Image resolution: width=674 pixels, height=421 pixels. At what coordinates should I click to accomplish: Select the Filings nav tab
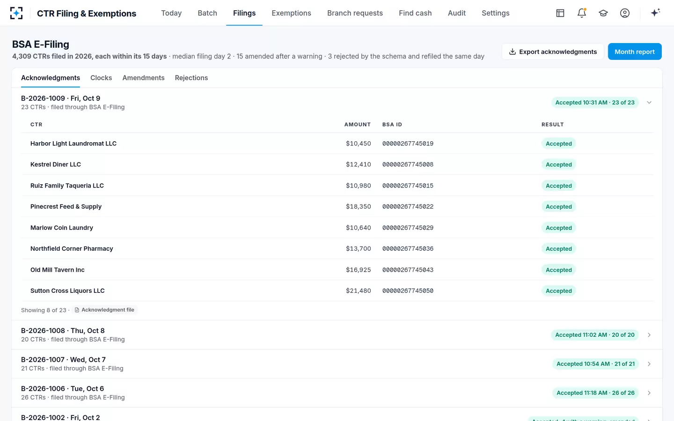[244, 13]
